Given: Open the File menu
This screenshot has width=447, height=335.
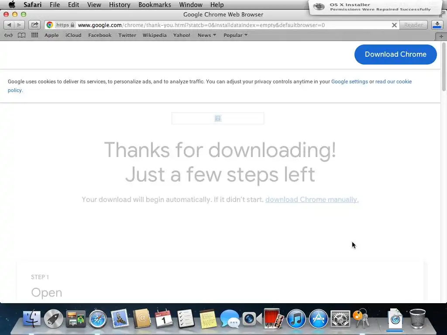Looking at the screenshot, I should tap(55, 4).
